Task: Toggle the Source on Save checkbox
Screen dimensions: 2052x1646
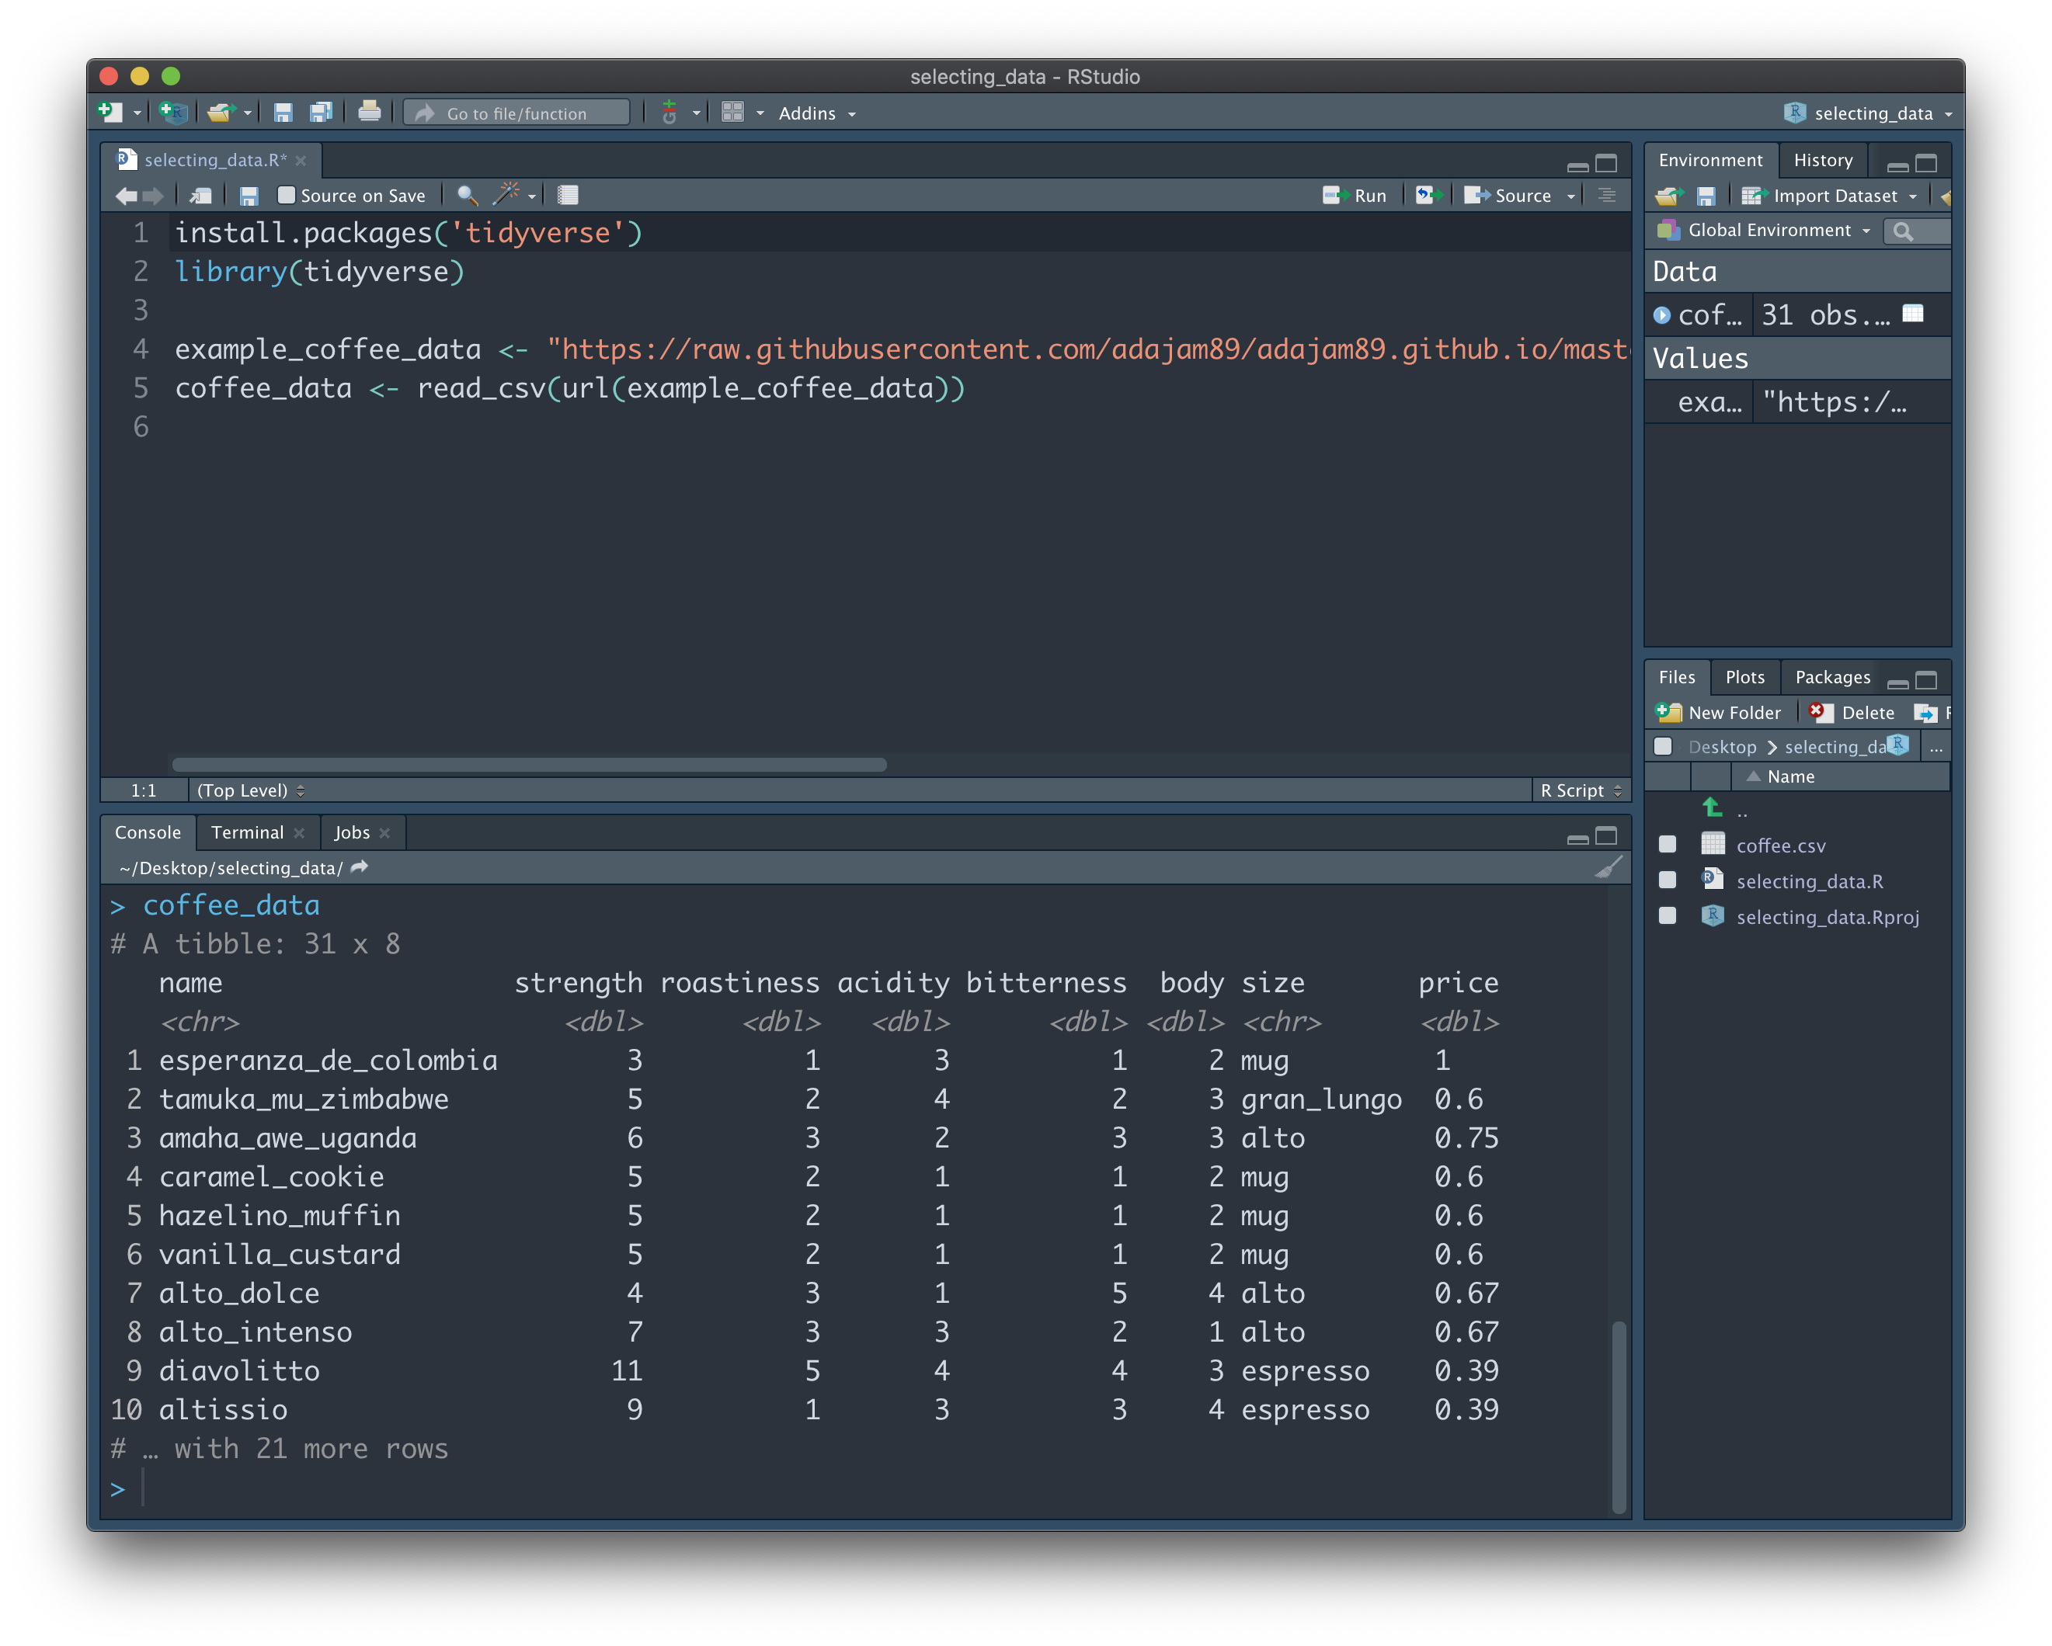Action: tap(286, 195)
